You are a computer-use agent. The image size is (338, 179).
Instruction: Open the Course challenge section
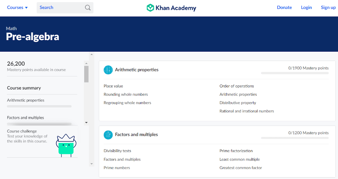point(22,131)
